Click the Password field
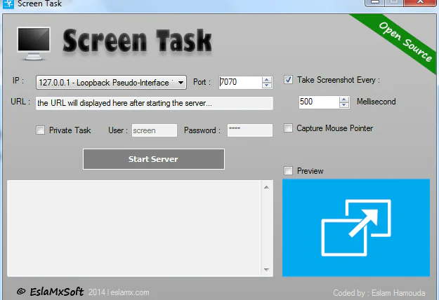The width and height of the screenshot is (439, 300). pos(250,130)
